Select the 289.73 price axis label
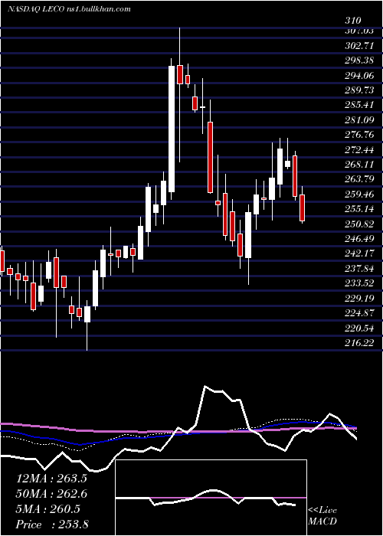Viewport: 383px width, 536px height. click(358, 90)
